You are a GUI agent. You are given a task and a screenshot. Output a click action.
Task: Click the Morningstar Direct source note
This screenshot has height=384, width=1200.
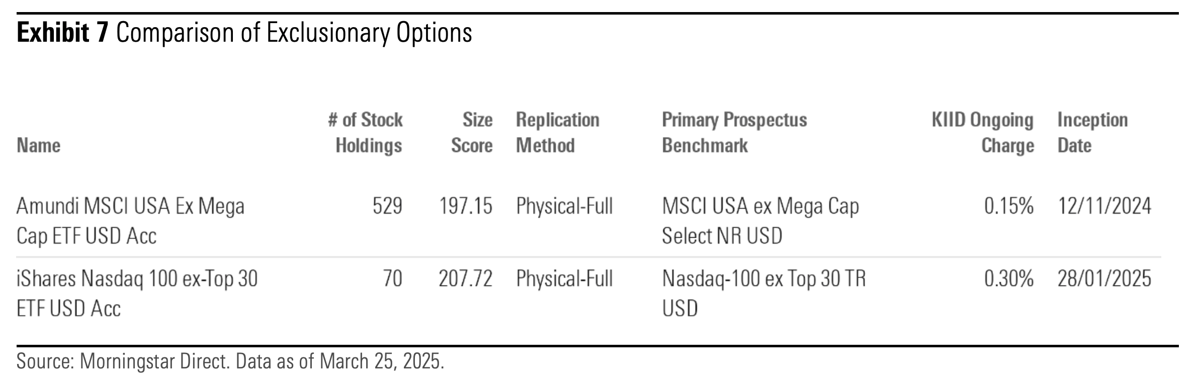230,361
